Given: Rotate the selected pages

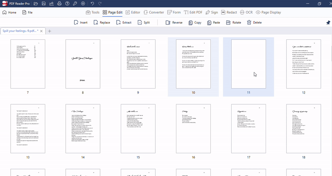Looking at the screenshot, I should [233, 22].
